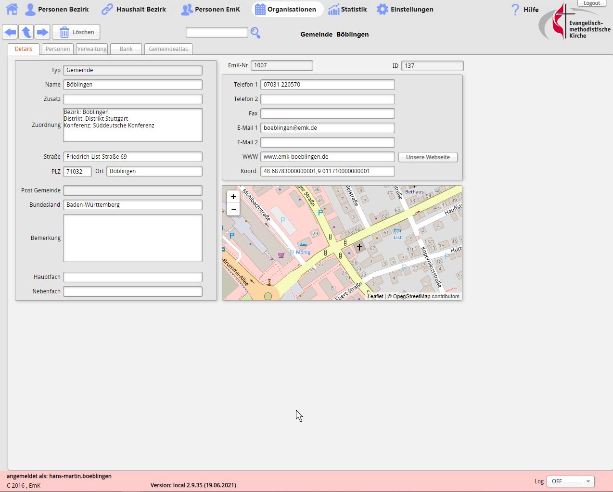The image size is (613, 492).
Task: Open Personen Bezirk section
Action: [x=57, y=9]
